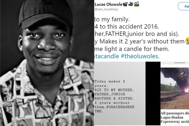Click the black bar between attached images
The width and height of the screenshot is (189, 126).
coord(153,94)
